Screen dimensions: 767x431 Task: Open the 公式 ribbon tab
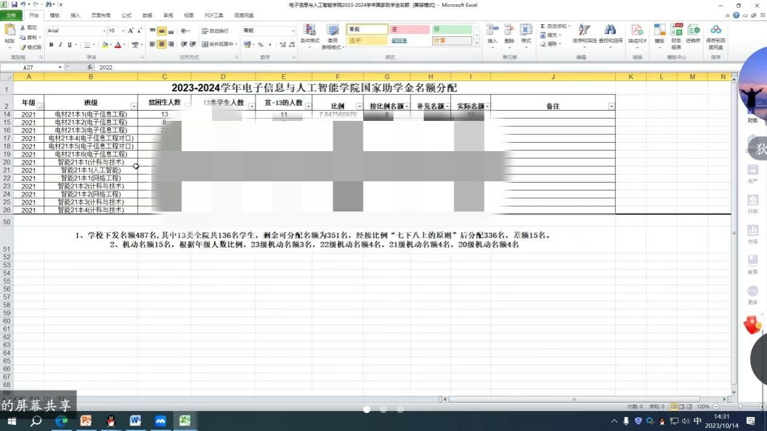coord(127,15)
